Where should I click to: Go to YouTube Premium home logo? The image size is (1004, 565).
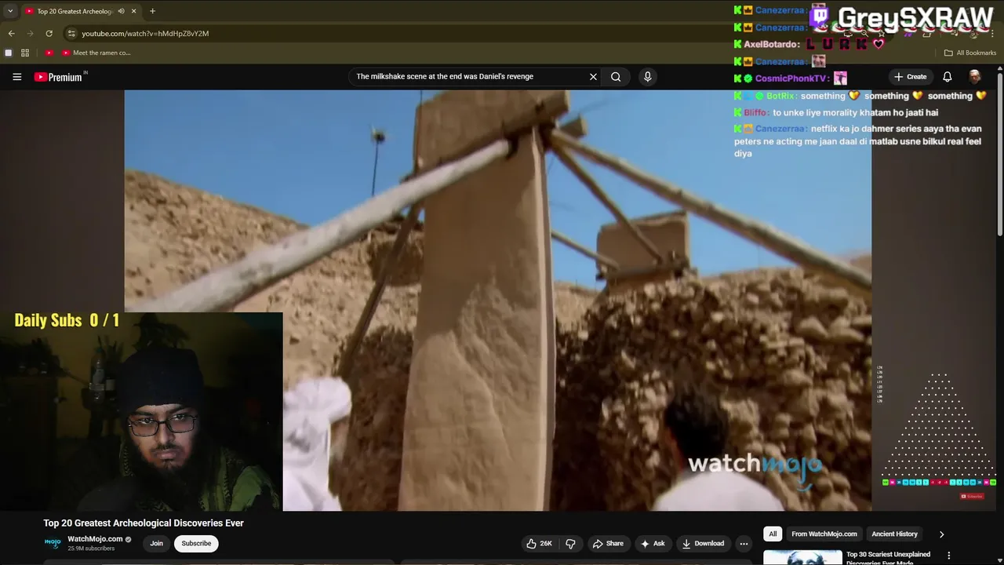point(58,77)
